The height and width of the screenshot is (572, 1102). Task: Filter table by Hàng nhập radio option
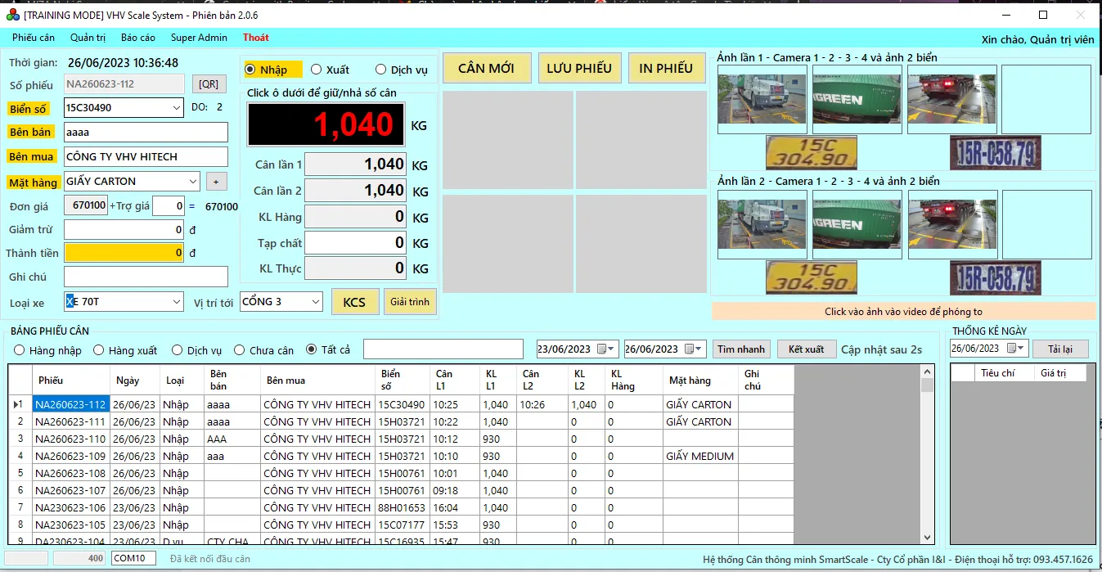pos(20,350)
